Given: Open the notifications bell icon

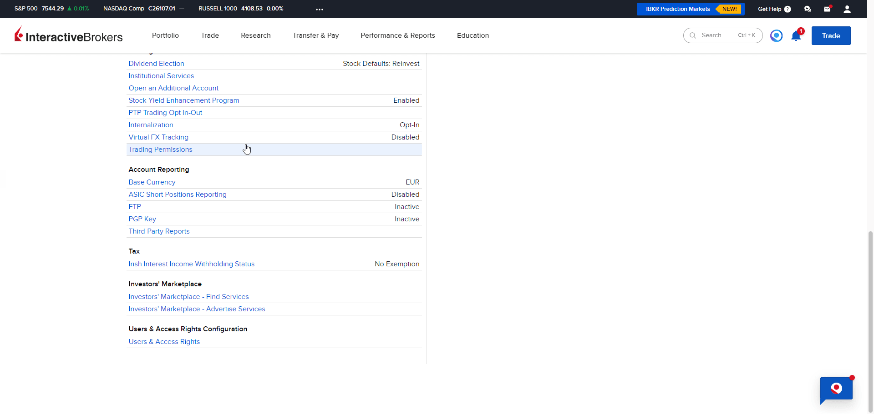Looking at the screenshot, I should 796,36.
